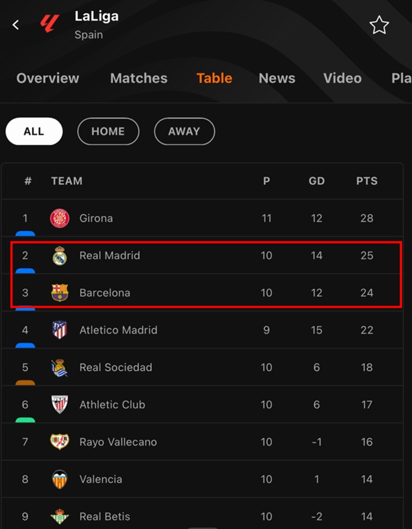Show ALL matches standings filter
This screenshot has width=412, height=529.
tap(34, 132)
